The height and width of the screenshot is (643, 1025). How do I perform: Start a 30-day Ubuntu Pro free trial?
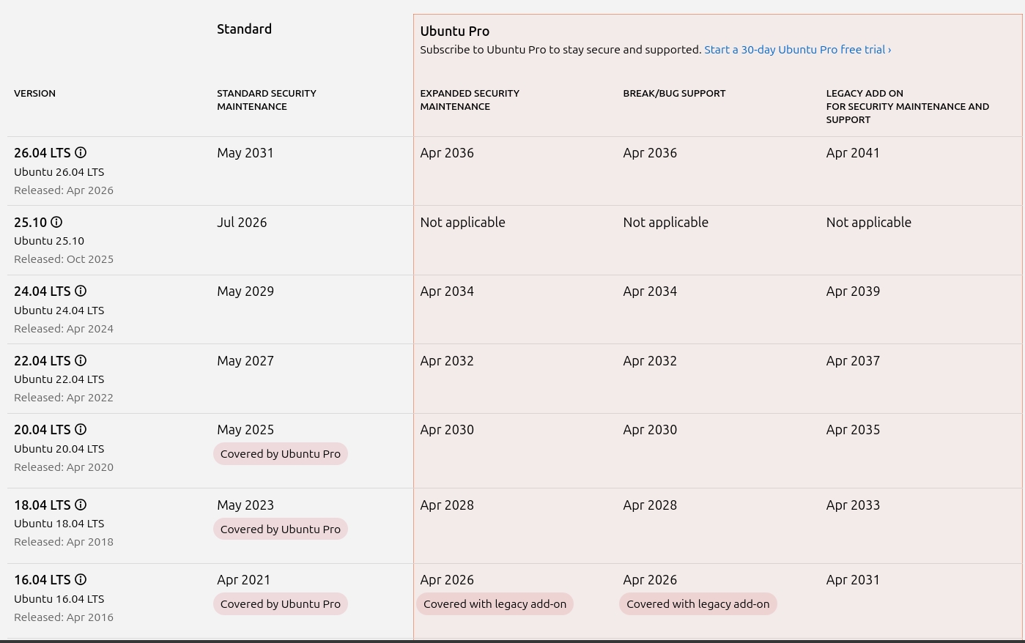click(x=798, y=50)
